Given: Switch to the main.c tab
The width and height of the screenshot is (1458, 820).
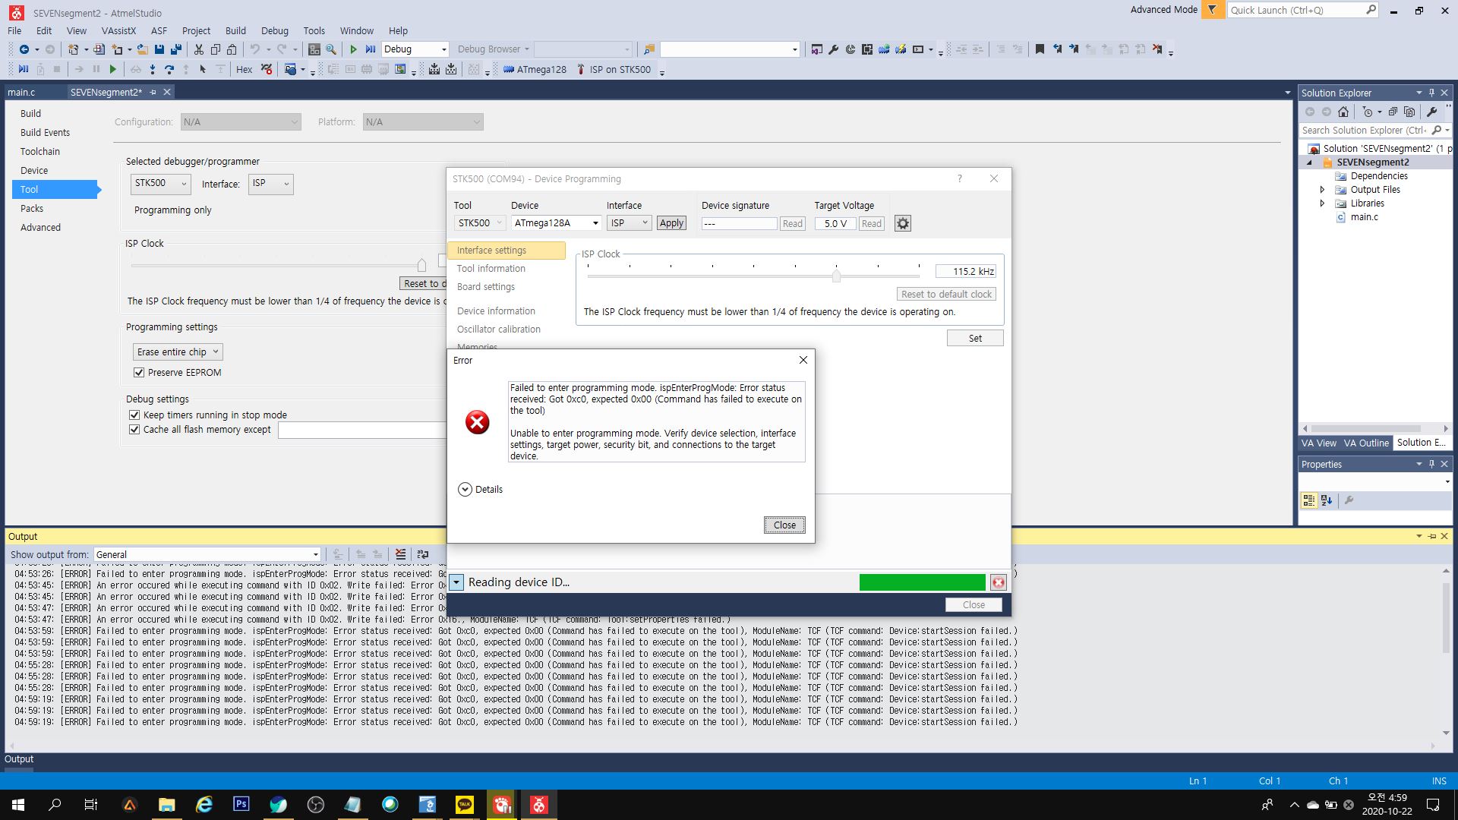Looking at the screenshot, I should pyautogui.click(x=21, y=92).
